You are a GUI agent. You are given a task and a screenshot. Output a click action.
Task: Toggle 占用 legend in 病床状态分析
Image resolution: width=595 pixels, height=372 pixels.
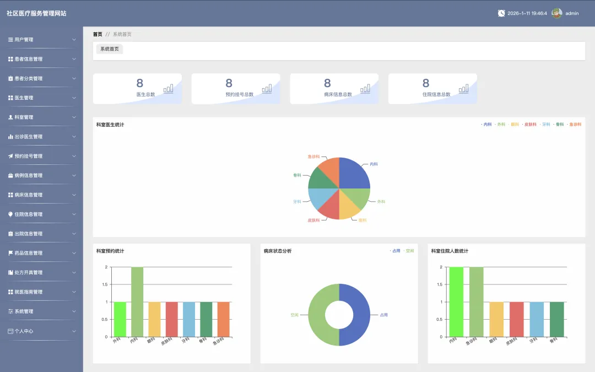[x=395, y=251]
